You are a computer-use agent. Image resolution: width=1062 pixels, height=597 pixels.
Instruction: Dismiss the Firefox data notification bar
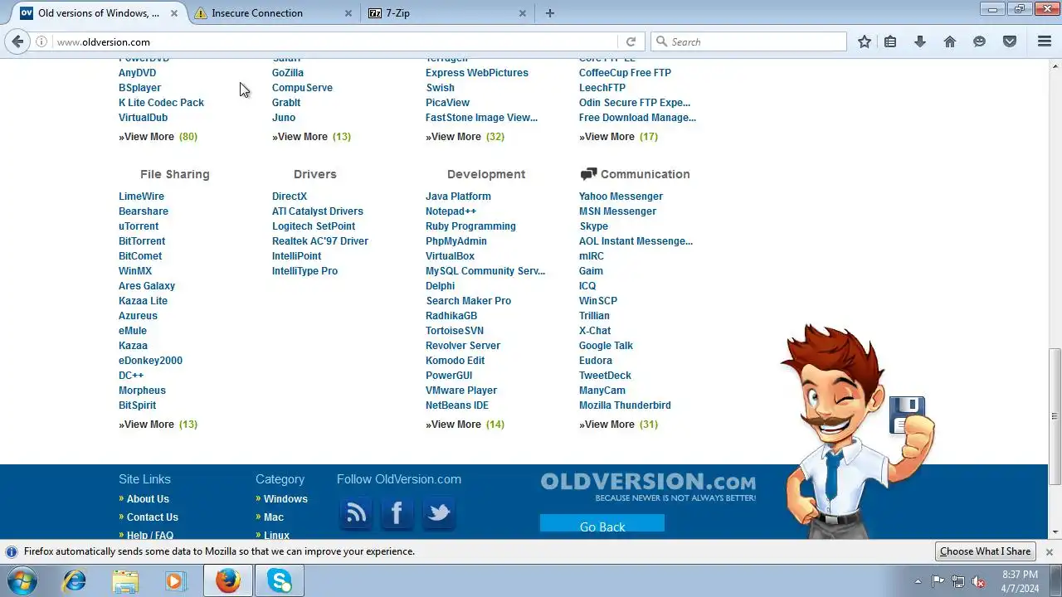1049,551
